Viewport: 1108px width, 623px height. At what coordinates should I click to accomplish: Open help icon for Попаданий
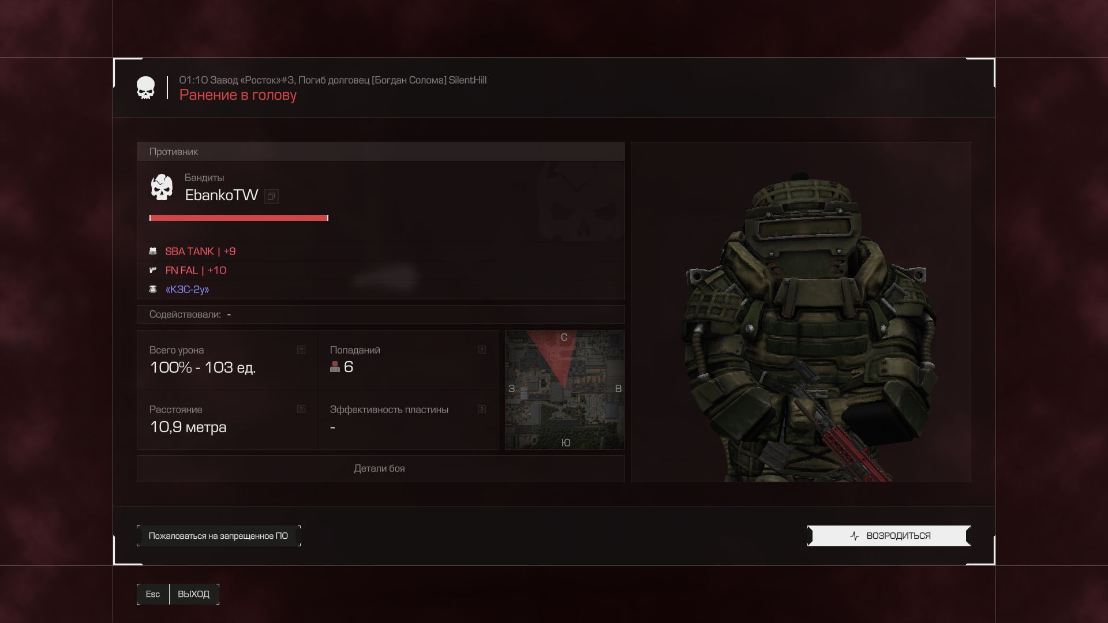click(482, 350)
